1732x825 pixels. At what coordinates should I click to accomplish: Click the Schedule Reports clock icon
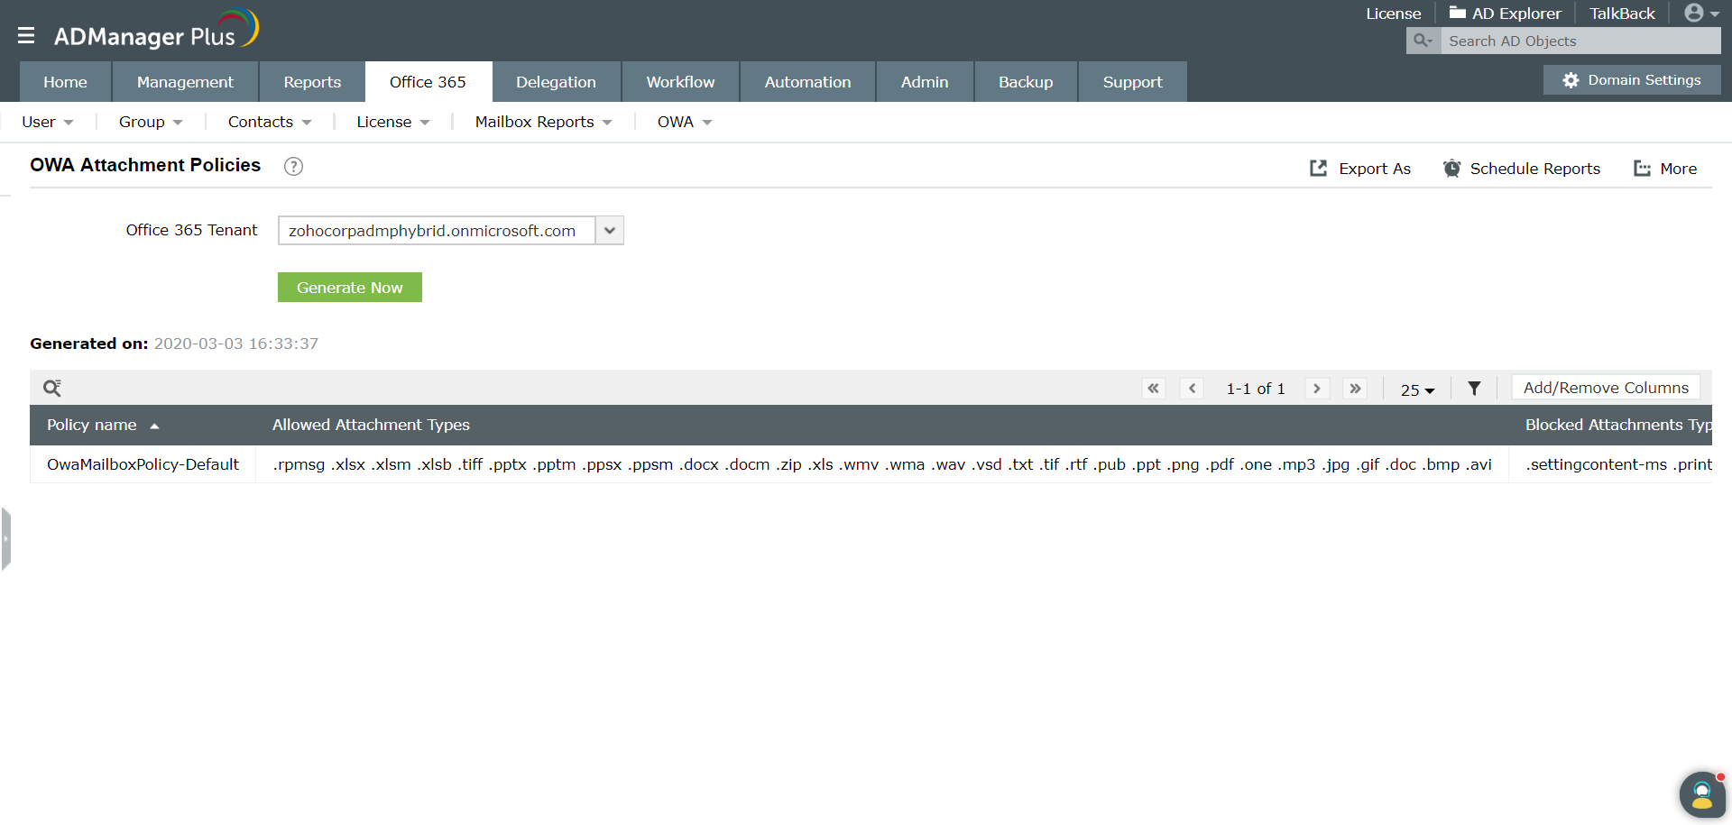[1451, 169]
